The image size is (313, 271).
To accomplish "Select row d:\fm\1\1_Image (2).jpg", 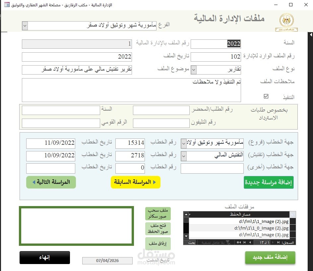I will [239, 221].
